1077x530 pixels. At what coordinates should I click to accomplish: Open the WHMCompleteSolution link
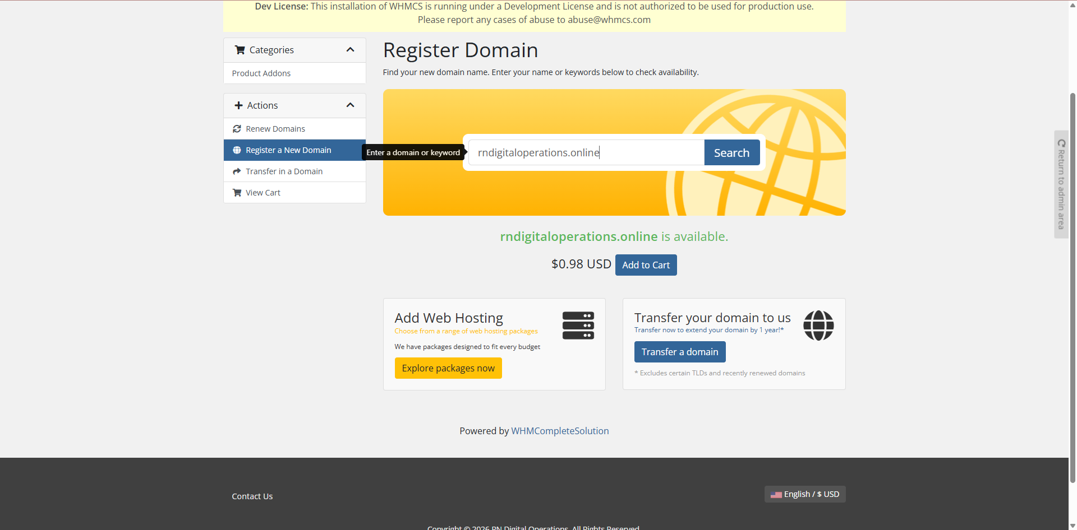[560, 431]
